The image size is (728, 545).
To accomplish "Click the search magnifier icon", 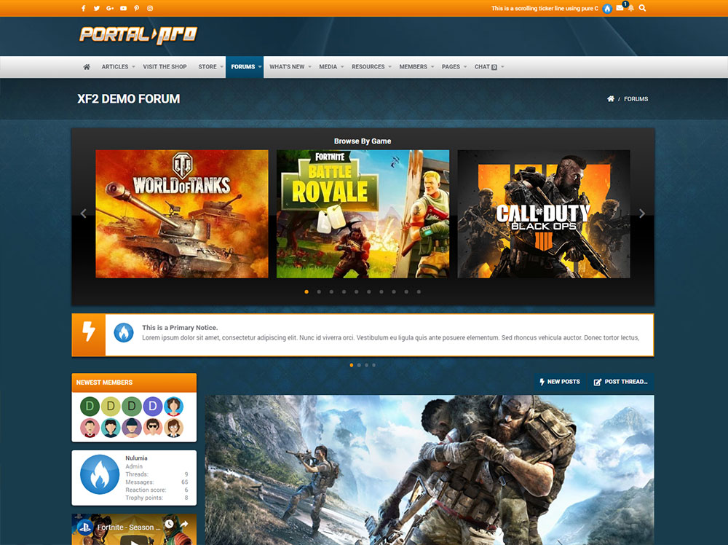I will [x=642, y=8].
